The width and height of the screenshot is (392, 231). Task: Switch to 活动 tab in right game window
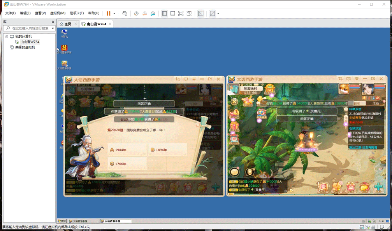[375, 103]
